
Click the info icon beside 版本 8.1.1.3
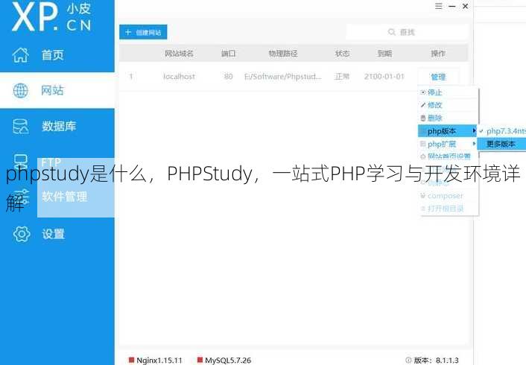[x=408, y=360]
